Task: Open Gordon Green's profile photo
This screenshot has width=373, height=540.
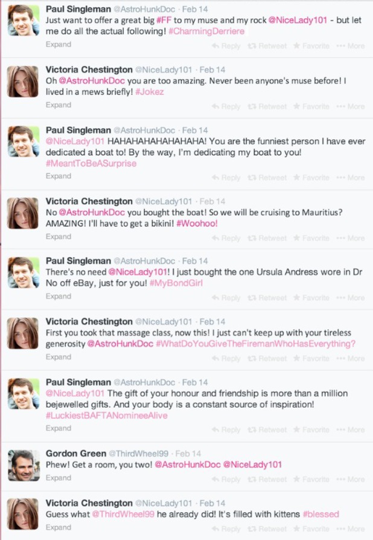Action: 24,465
